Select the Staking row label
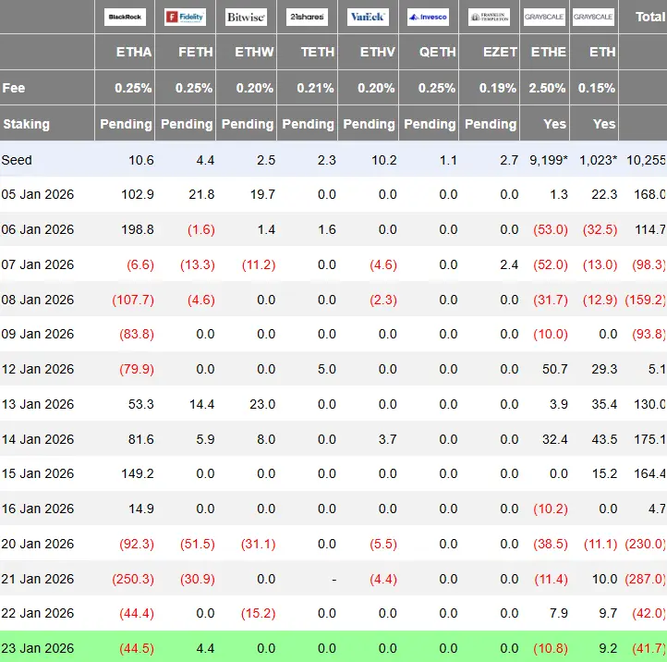 (27, 124)
